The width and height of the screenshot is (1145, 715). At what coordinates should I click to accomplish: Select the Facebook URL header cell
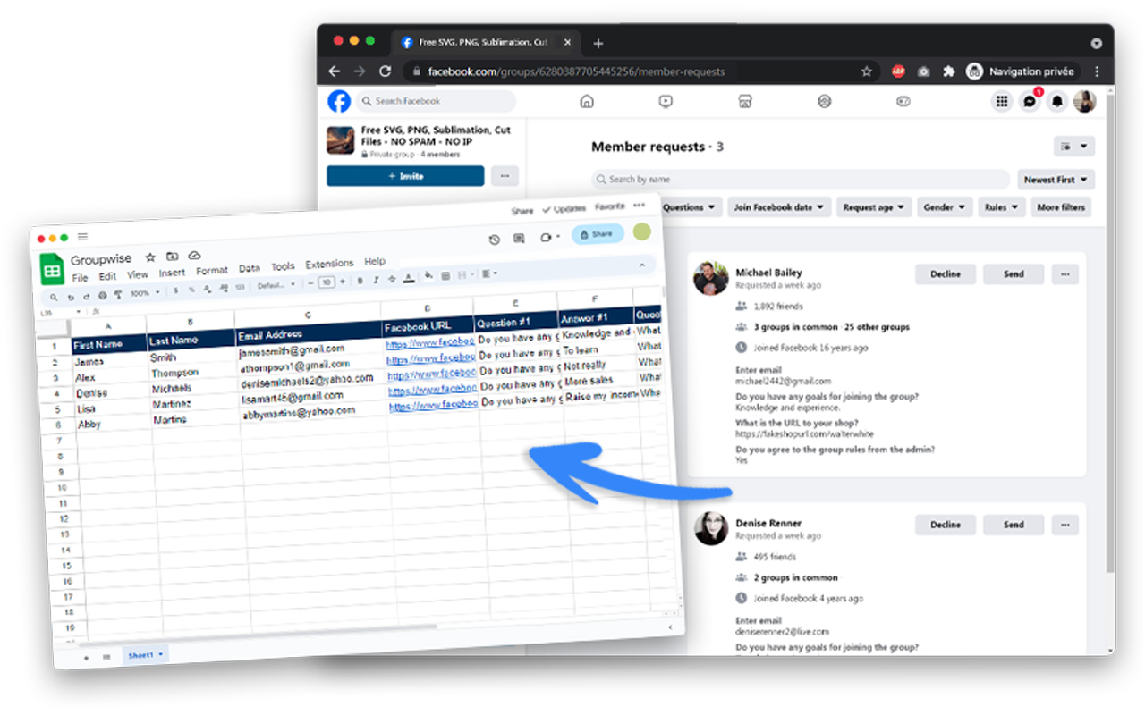point(429,326)
